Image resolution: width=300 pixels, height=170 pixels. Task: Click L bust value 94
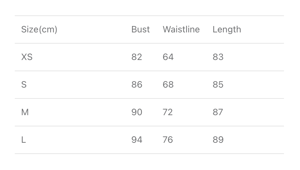(x=137, y=140)
